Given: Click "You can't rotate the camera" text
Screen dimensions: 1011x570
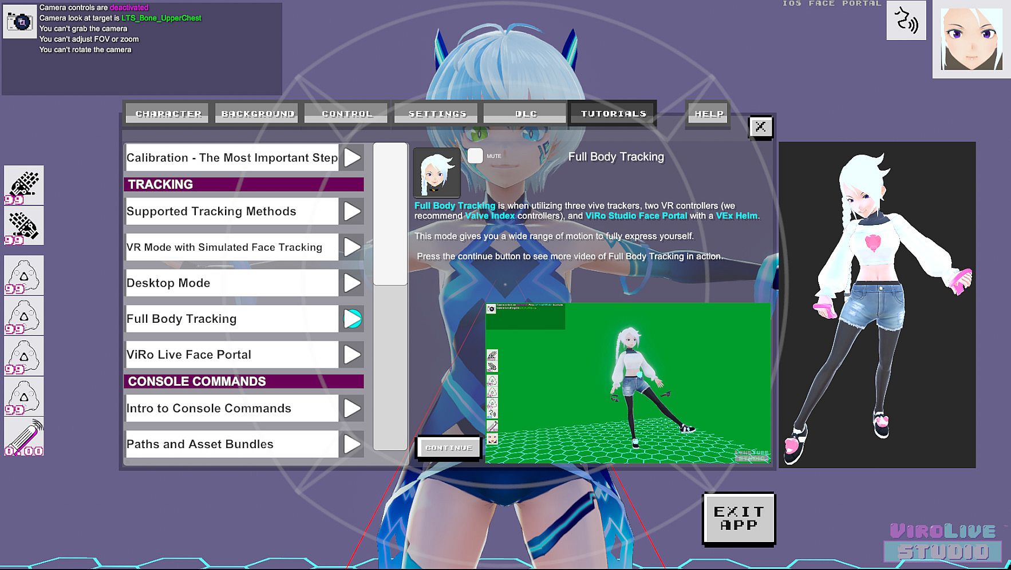Looking at the screenshot, I should [85, 50].
